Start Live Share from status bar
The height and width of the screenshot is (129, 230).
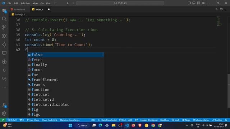[x=33, y=120]
